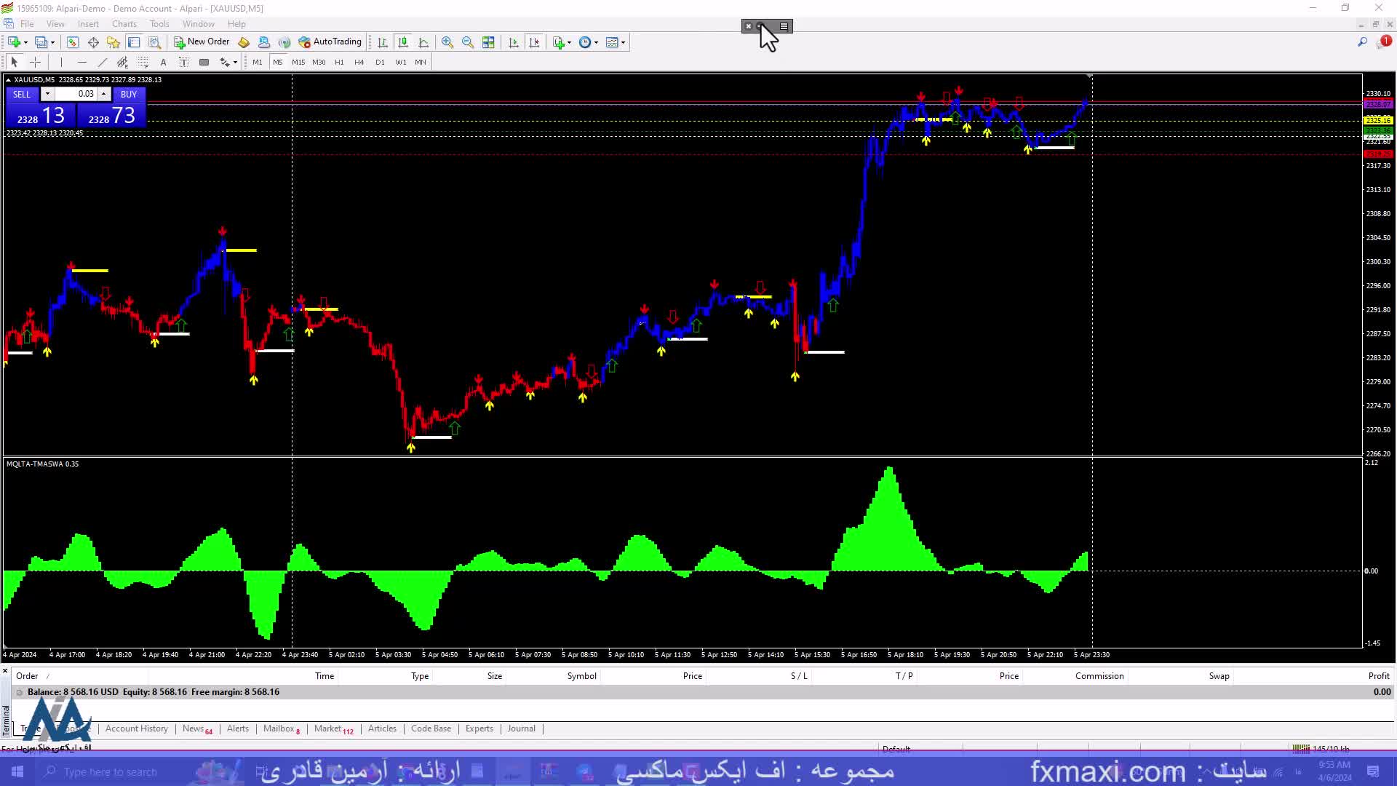
Task: Zoom out of the chart
Action: tap(468, 42)
